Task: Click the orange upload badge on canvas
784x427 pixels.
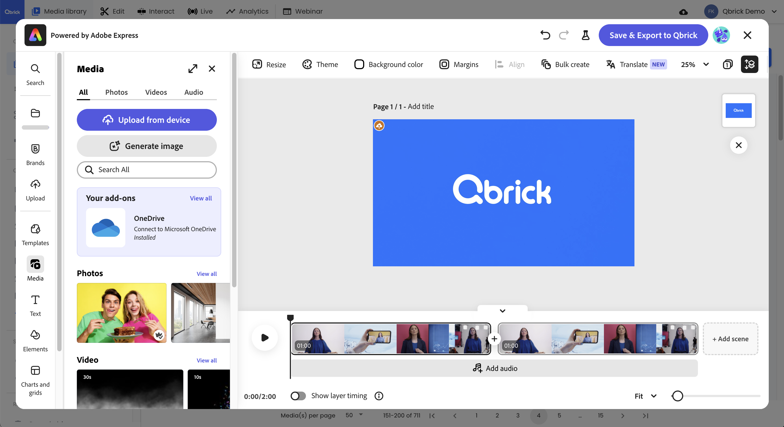Action: point(379,126)
